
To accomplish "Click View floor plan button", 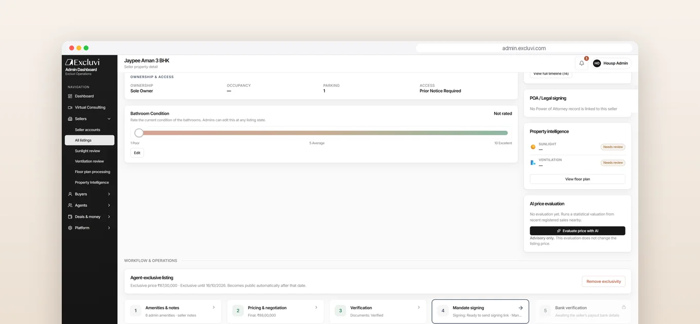I will click(x=577, y=179).
